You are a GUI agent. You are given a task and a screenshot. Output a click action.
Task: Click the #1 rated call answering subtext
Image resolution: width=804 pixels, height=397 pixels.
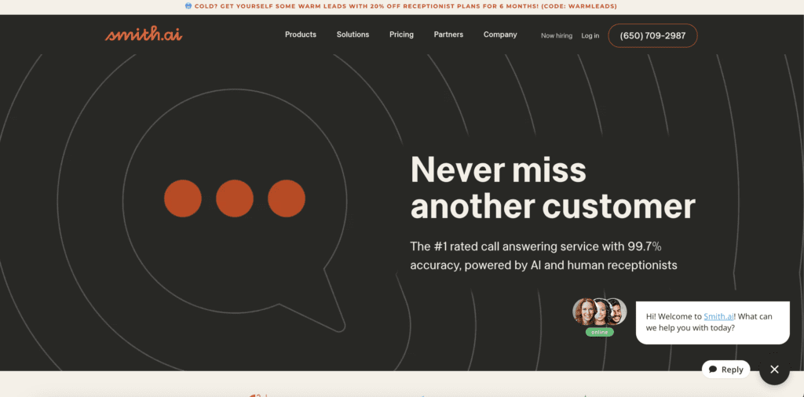pyautogui.click(x=543, y=256)
